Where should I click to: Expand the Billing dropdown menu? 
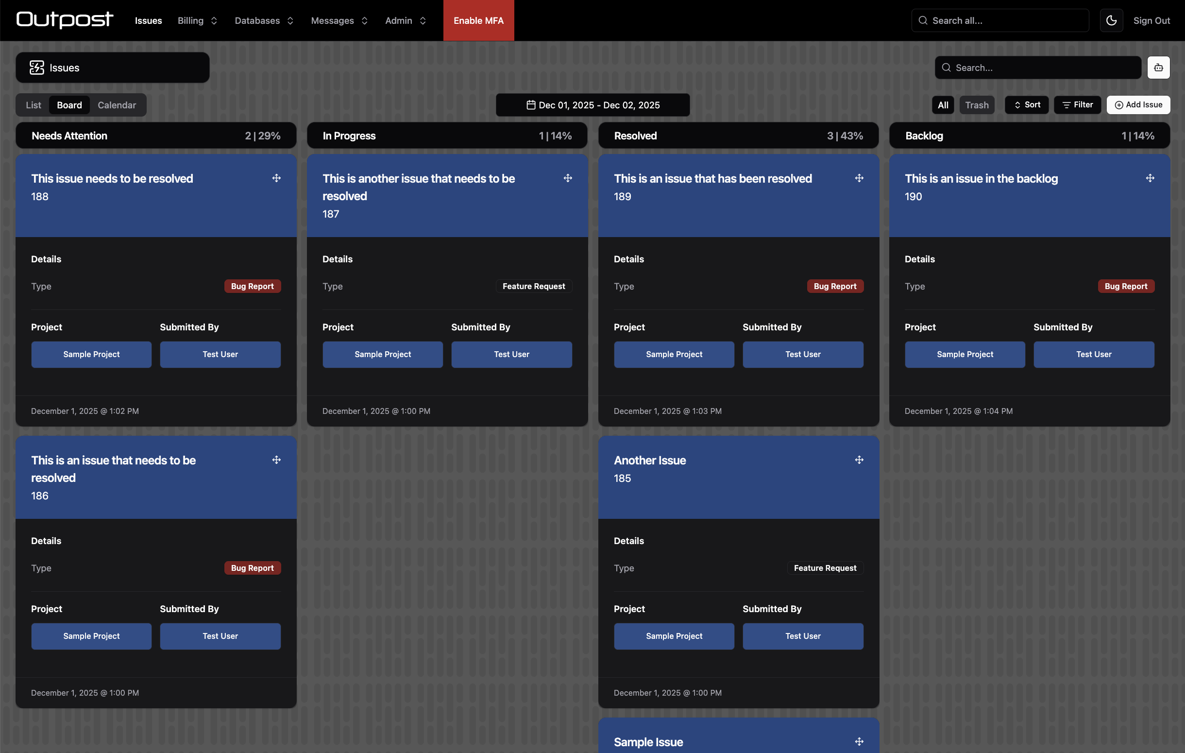(x=197, y=21)
